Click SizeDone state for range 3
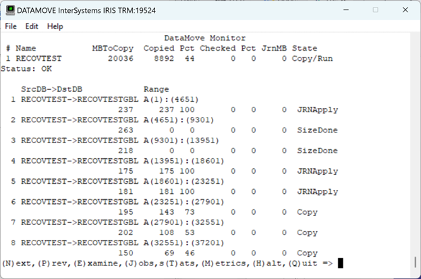Image resolution: width=421 pixels, height=279 pixels. point(317,151)
